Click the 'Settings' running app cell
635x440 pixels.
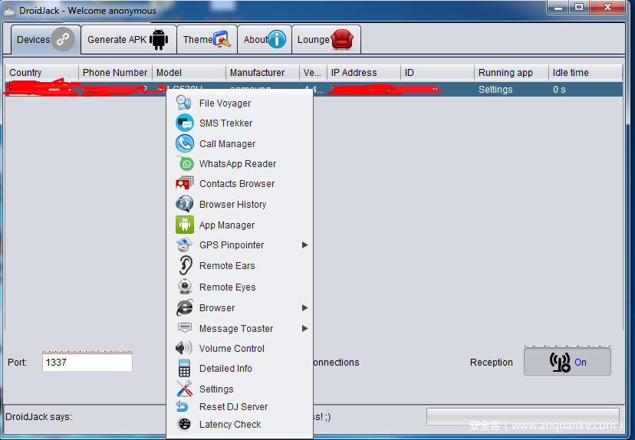click(x=511, y=90)
